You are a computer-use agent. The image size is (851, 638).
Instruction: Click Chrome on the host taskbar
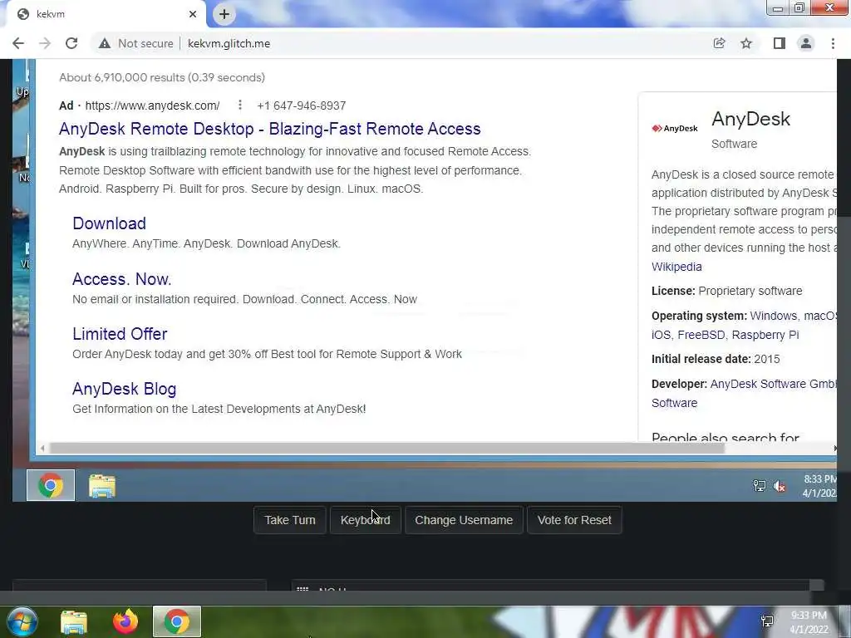tap(177, 621)
